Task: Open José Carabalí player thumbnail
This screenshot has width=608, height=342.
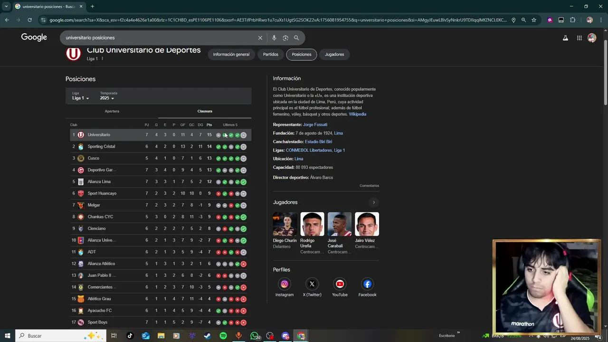Action: pos(340,224)
